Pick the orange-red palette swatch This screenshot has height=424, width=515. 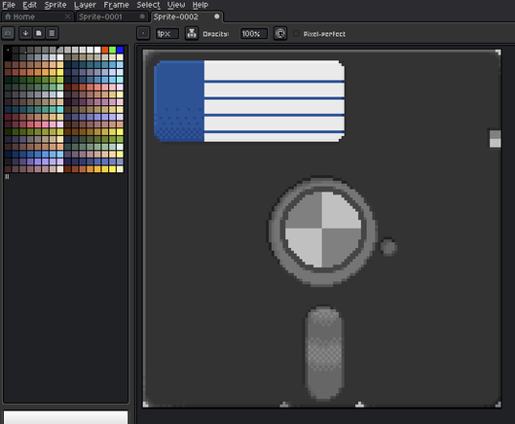[x=105, y=50]
